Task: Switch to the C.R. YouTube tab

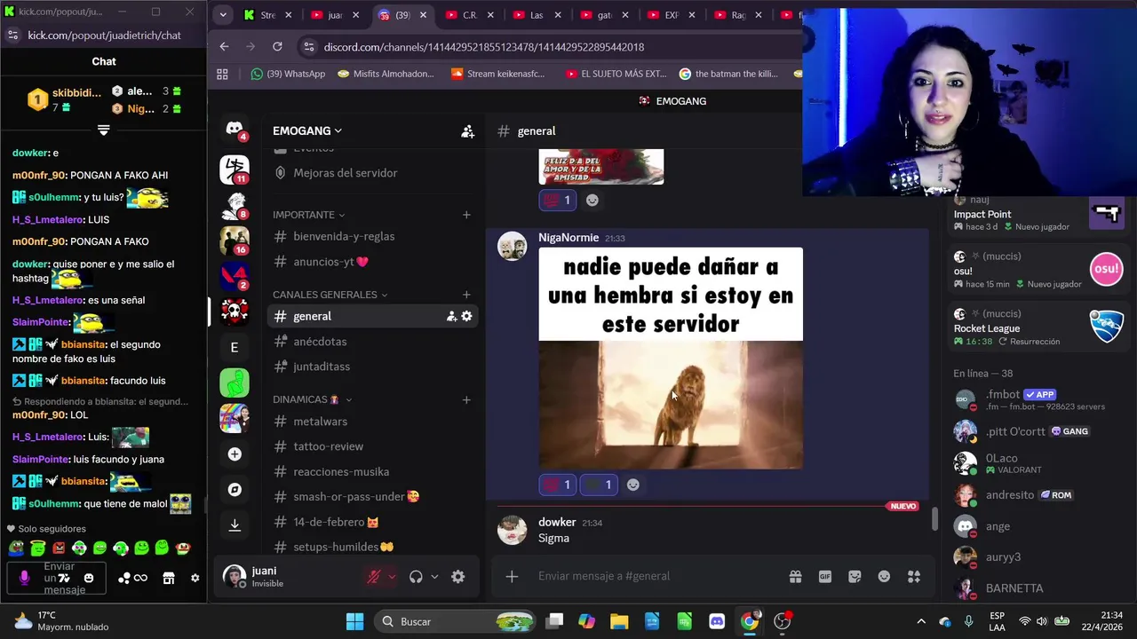Action: [x=470, y=15]
